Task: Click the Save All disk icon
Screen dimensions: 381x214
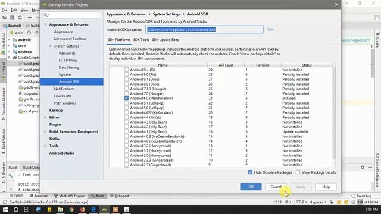Action: pos(12,17)
